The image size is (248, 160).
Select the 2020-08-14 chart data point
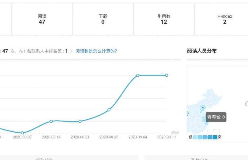[51, 121]
